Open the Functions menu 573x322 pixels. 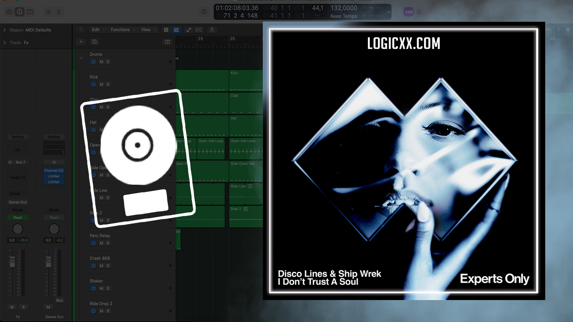coord(122,30)
